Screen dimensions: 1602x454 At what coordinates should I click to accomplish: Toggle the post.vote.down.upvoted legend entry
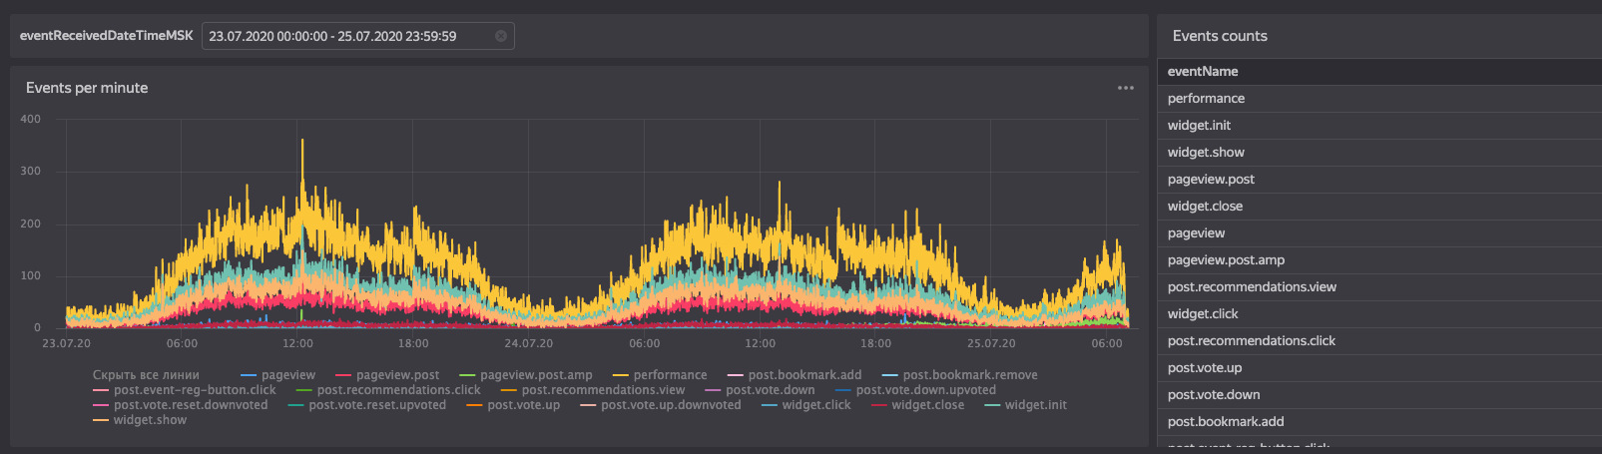[916, 390]
